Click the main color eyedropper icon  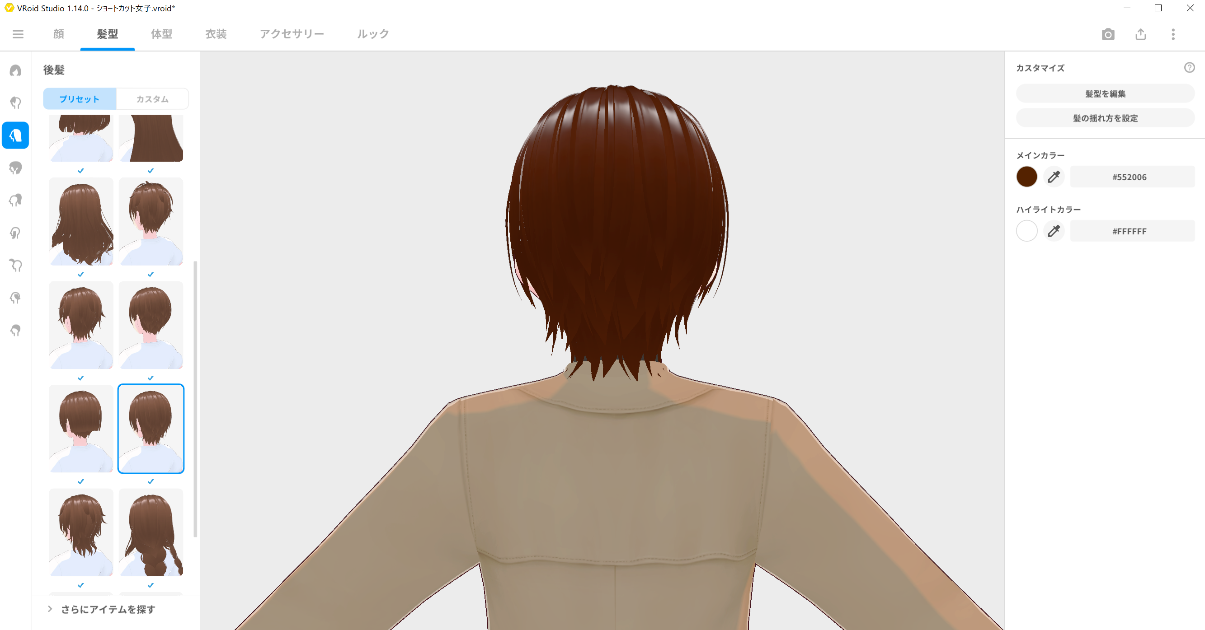pyautogui.click(x=1054, y=177)
